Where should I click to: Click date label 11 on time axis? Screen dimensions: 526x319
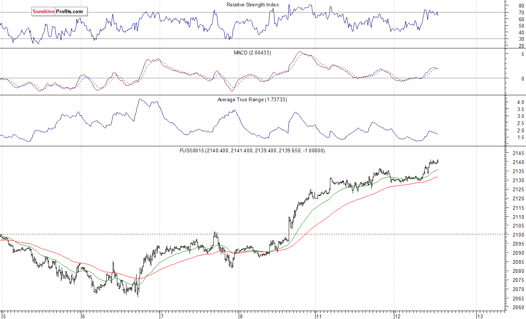(x=319, y=316)
